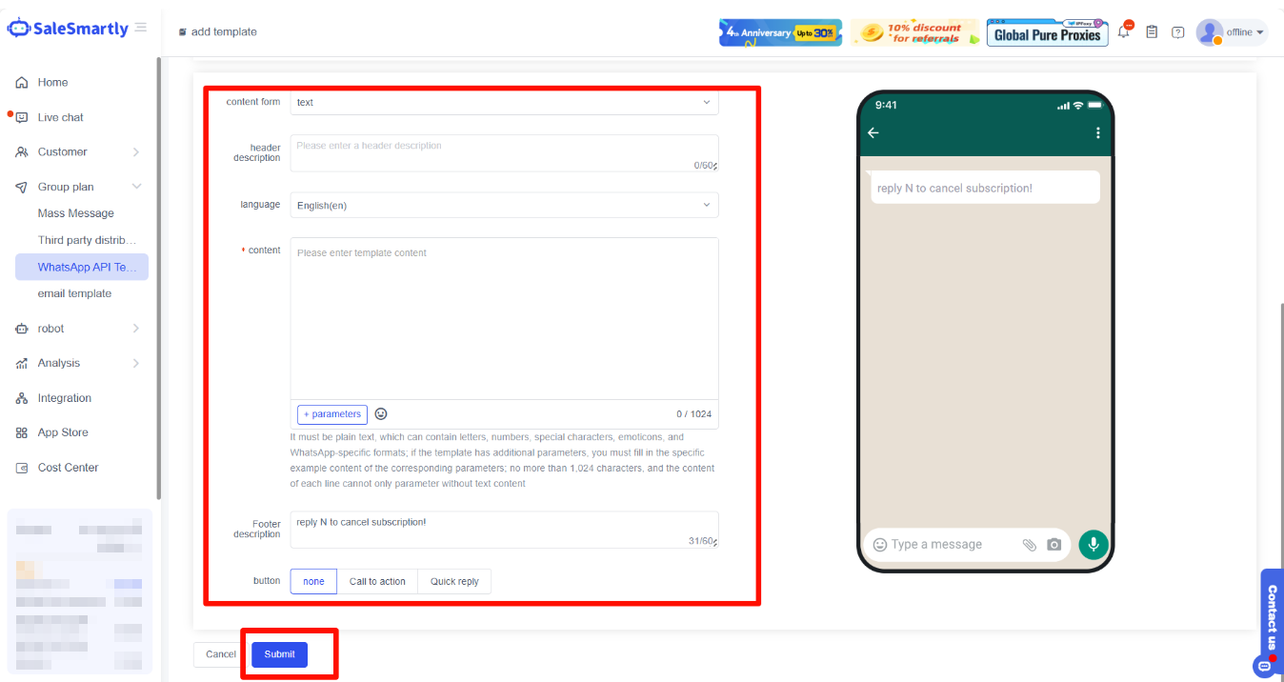Focus the template content textarea
1284x682 pixels.
[504, 319]
